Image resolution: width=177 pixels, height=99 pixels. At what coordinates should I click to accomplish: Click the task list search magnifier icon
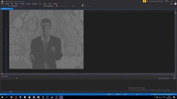[175, 78]
